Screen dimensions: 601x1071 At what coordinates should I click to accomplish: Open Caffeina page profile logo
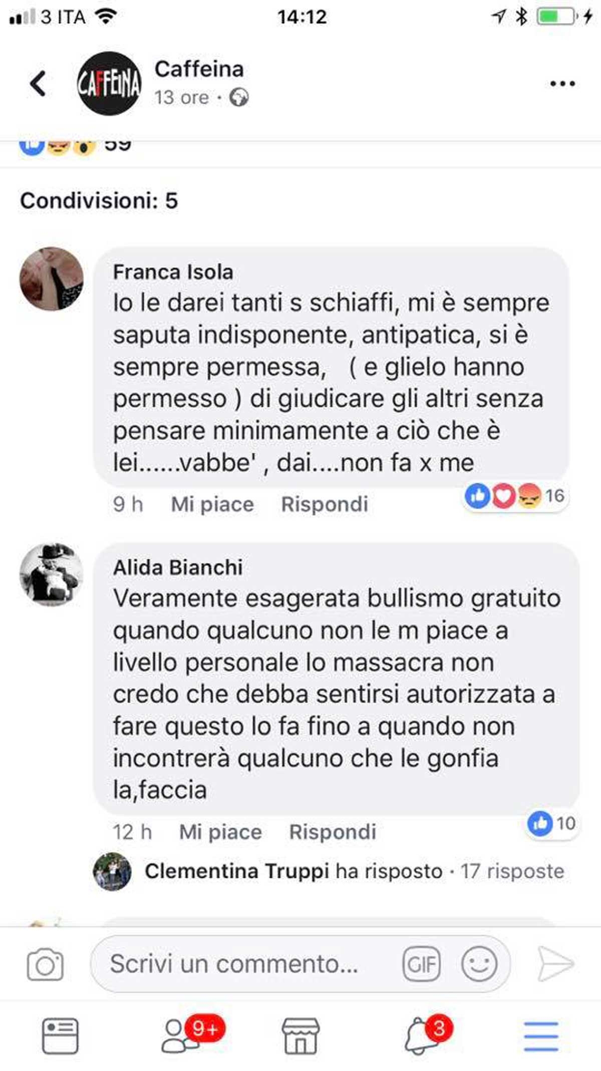[109, 83]
